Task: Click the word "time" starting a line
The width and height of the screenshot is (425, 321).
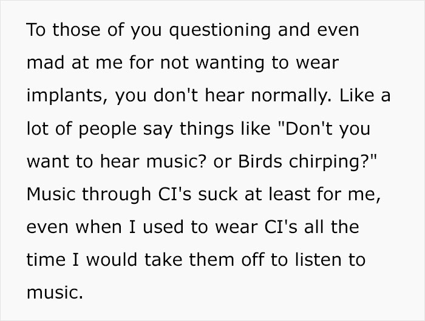Action: pos(46,260)
